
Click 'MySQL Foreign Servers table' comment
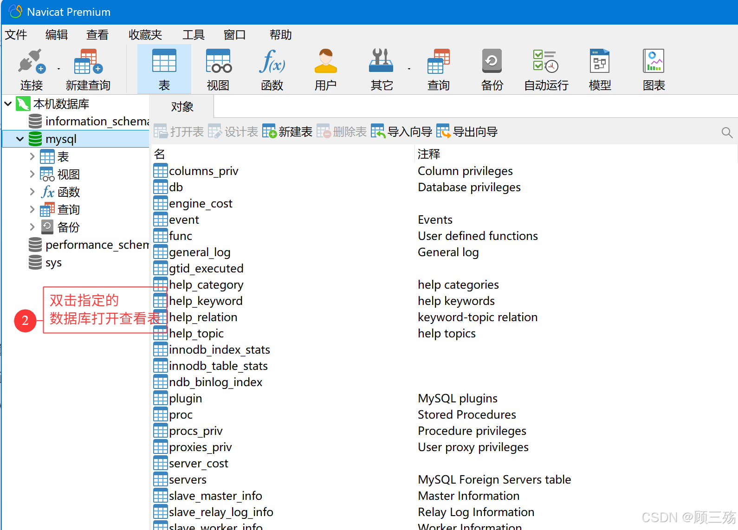(x=494, y=479)
